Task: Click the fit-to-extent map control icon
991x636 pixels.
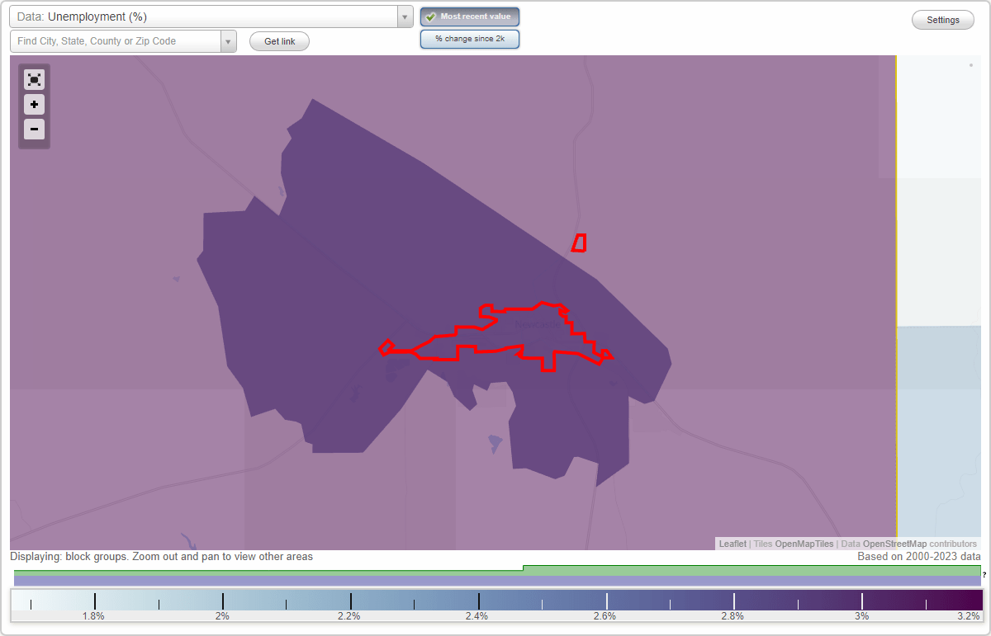Action: click(x=34, y=79)
